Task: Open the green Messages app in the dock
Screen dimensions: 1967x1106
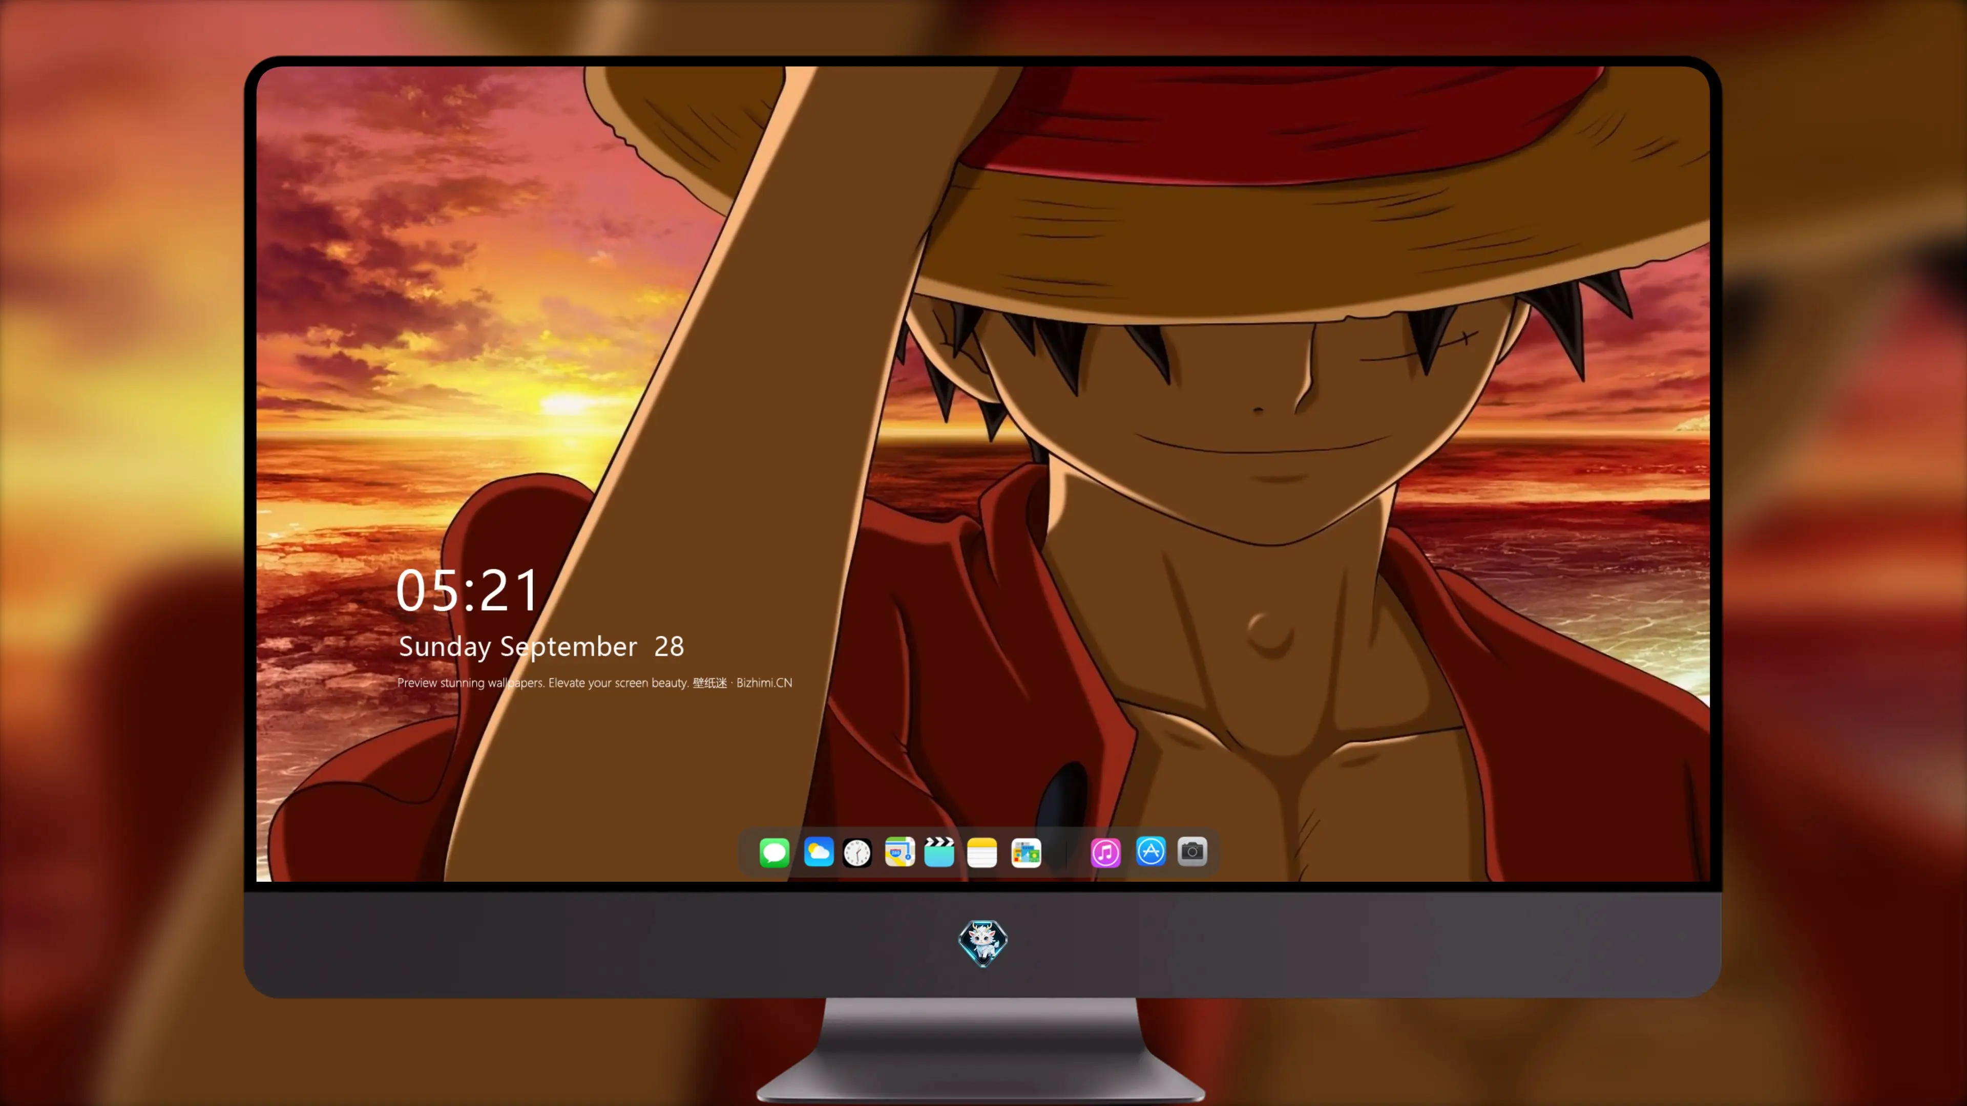Action: click(773, 852)
